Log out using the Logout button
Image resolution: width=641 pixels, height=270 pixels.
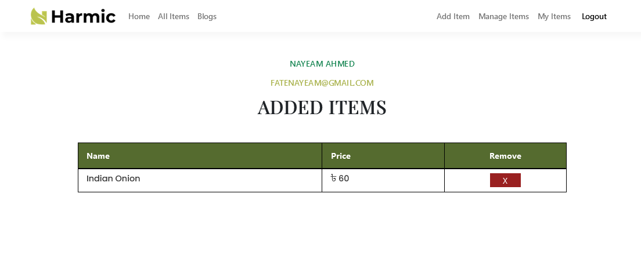[594, 16]
